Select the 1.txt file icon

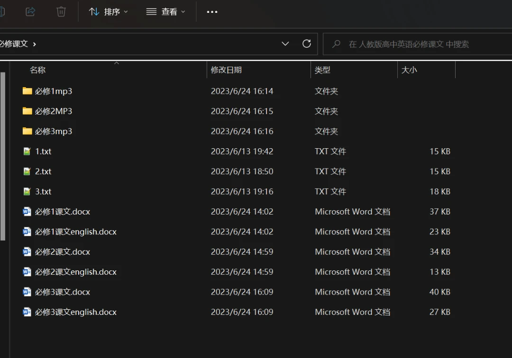27,151
